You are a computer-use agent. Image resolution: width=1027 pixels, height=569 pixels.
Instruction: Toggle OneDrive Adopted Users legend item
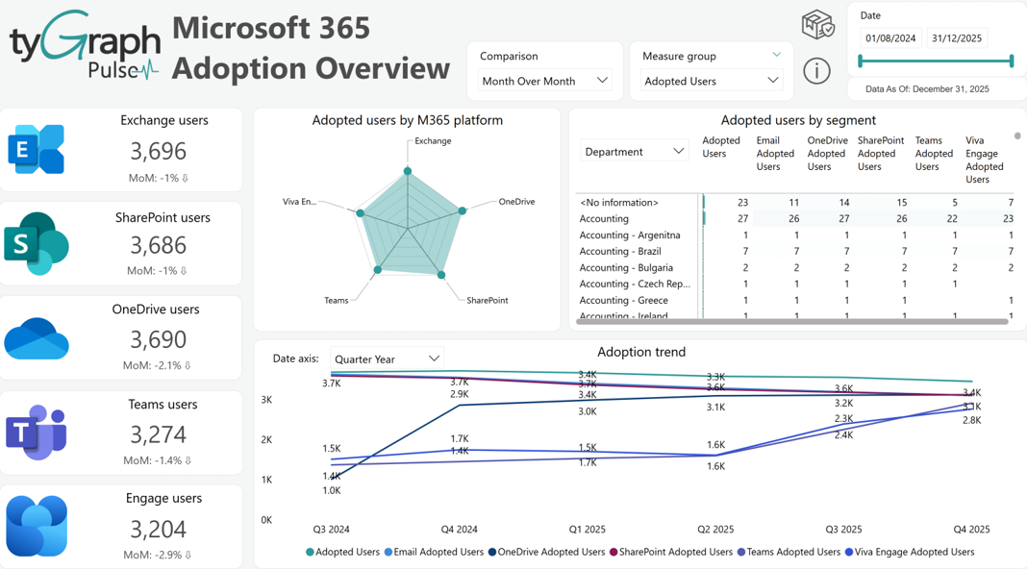(x=546, y=552)
